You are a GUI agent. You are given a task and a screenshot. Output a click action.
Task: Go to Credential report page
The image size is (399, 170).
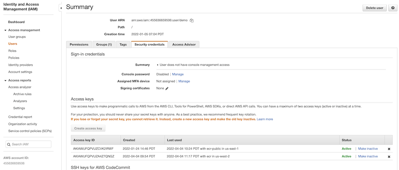[20, 117]
